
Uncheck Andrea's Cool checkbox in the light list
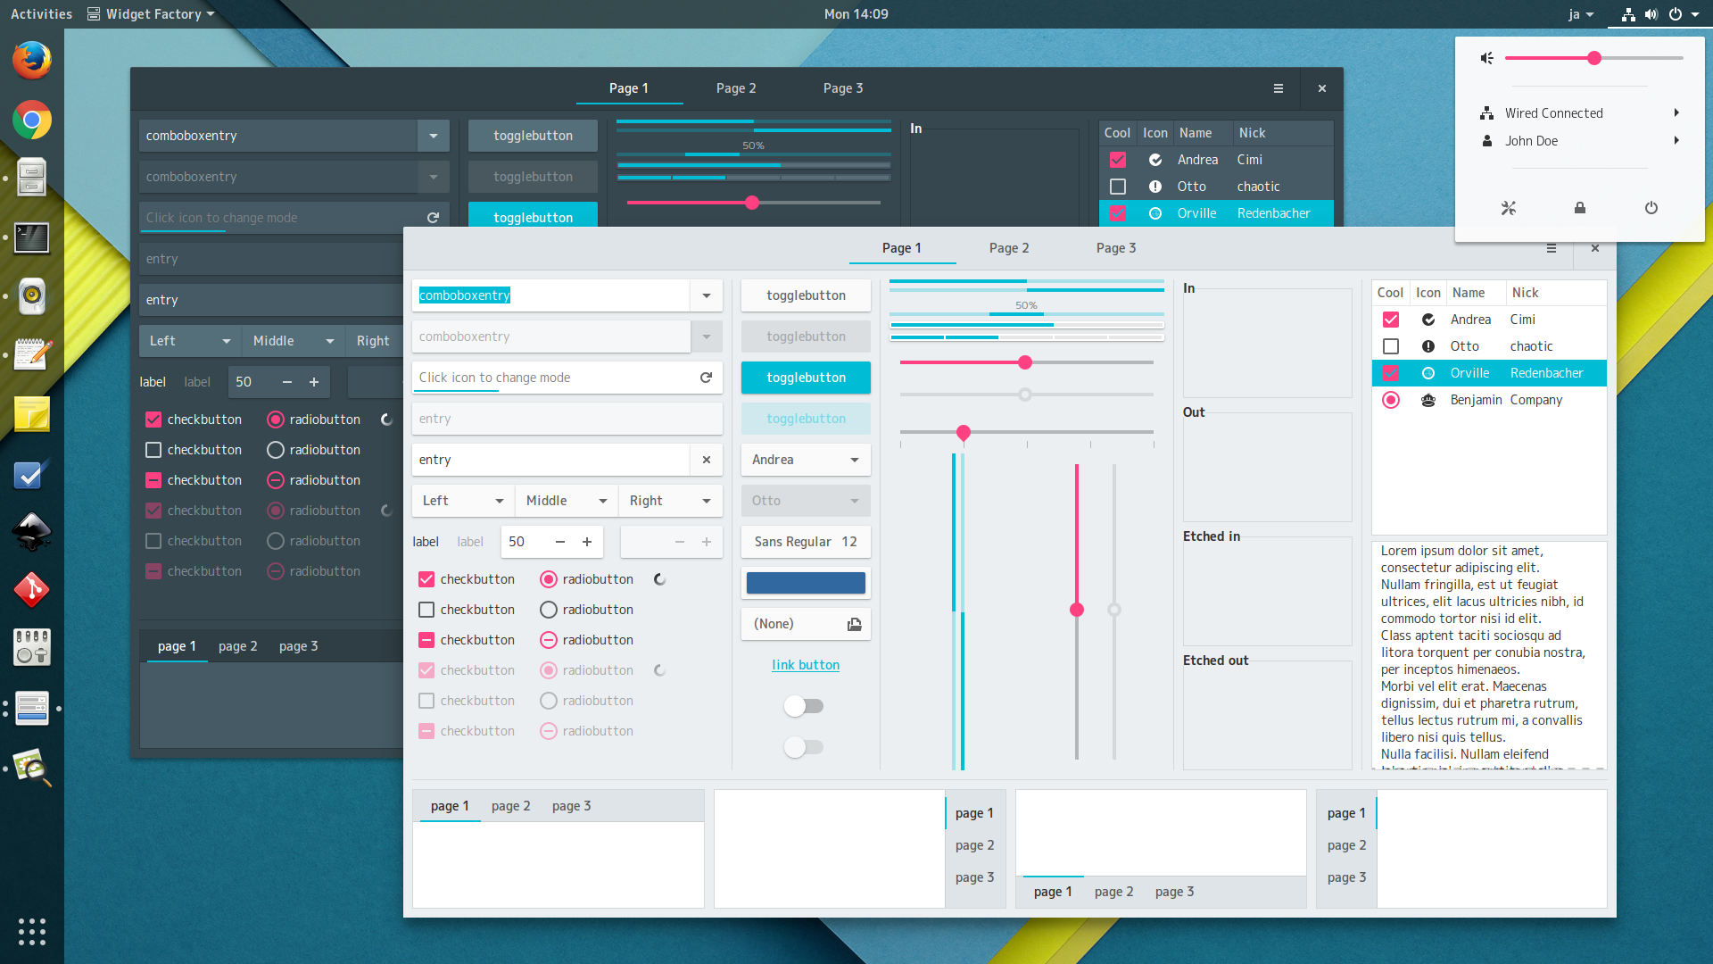[1391, 320]
